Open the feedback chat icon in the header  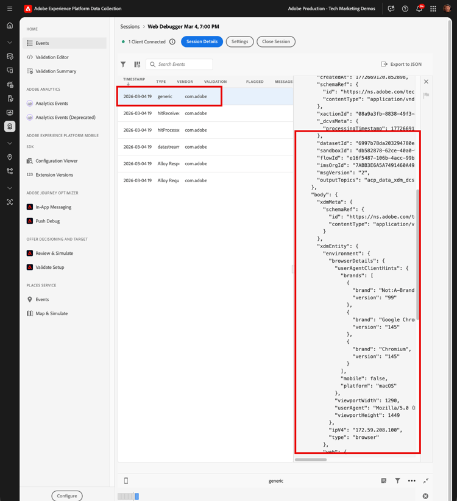391,9
